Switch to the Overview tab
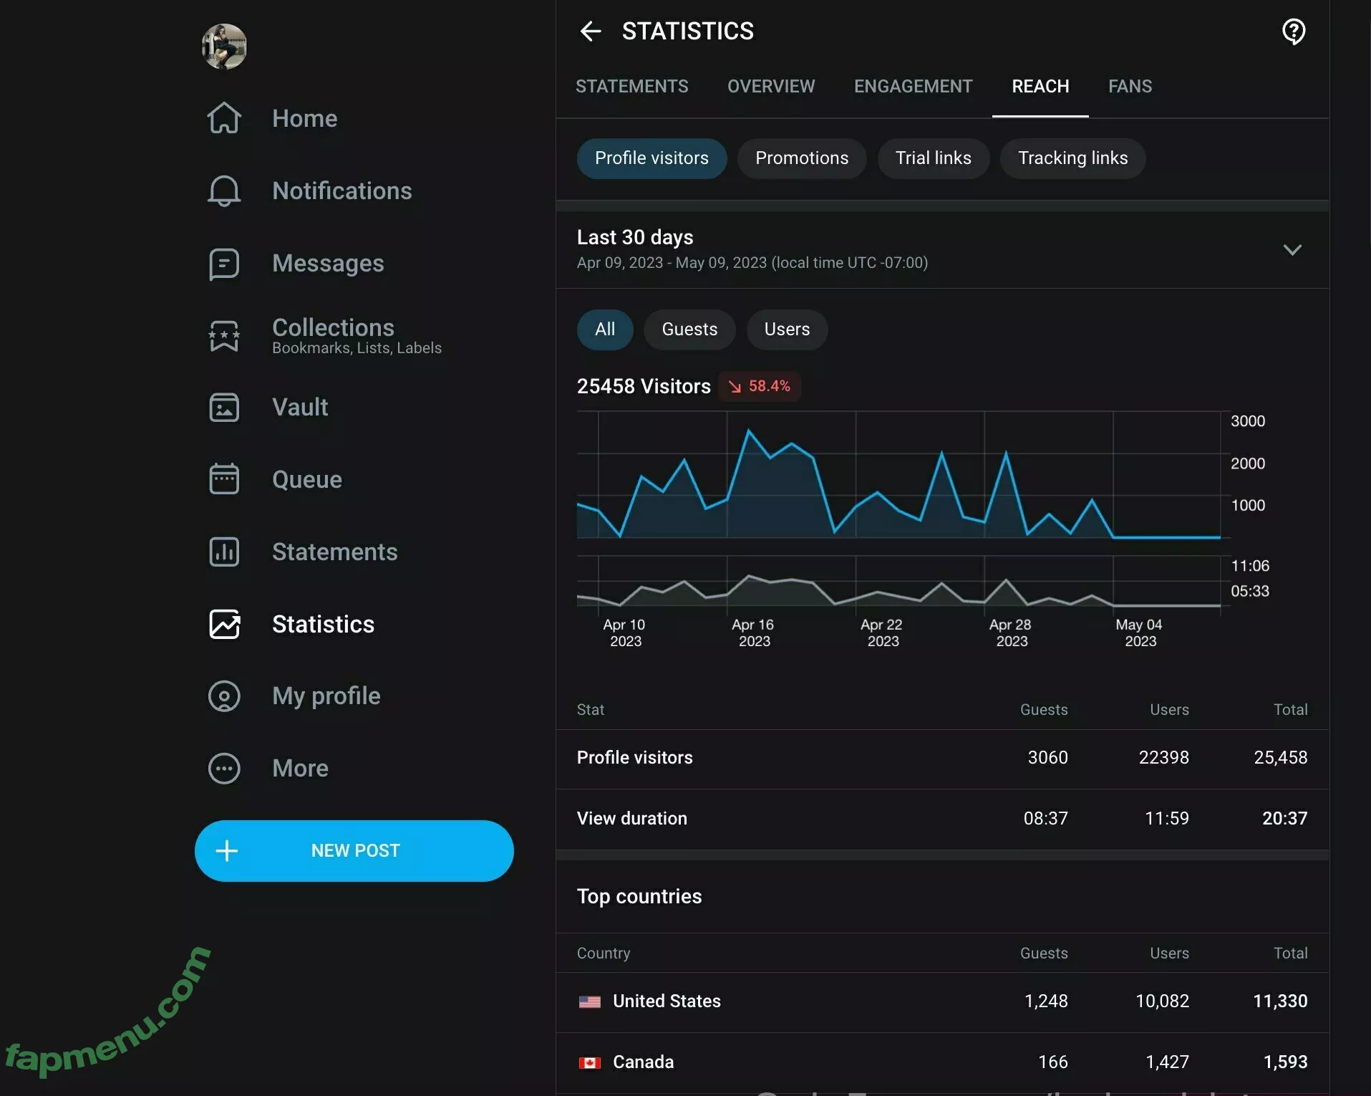The width and height of the screenshot is (1371, 1096). tap(771, 87)
